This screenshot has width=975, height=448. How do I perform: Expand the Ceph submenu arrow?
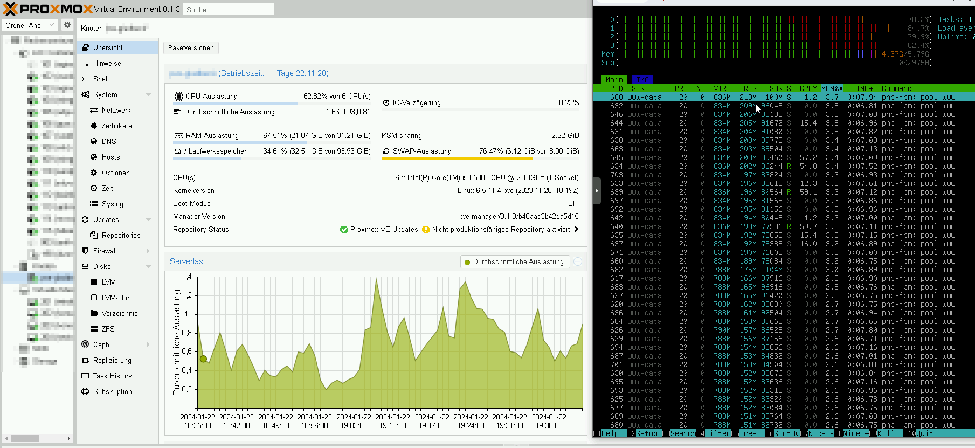pyautogui.click(x=148, y=345)
